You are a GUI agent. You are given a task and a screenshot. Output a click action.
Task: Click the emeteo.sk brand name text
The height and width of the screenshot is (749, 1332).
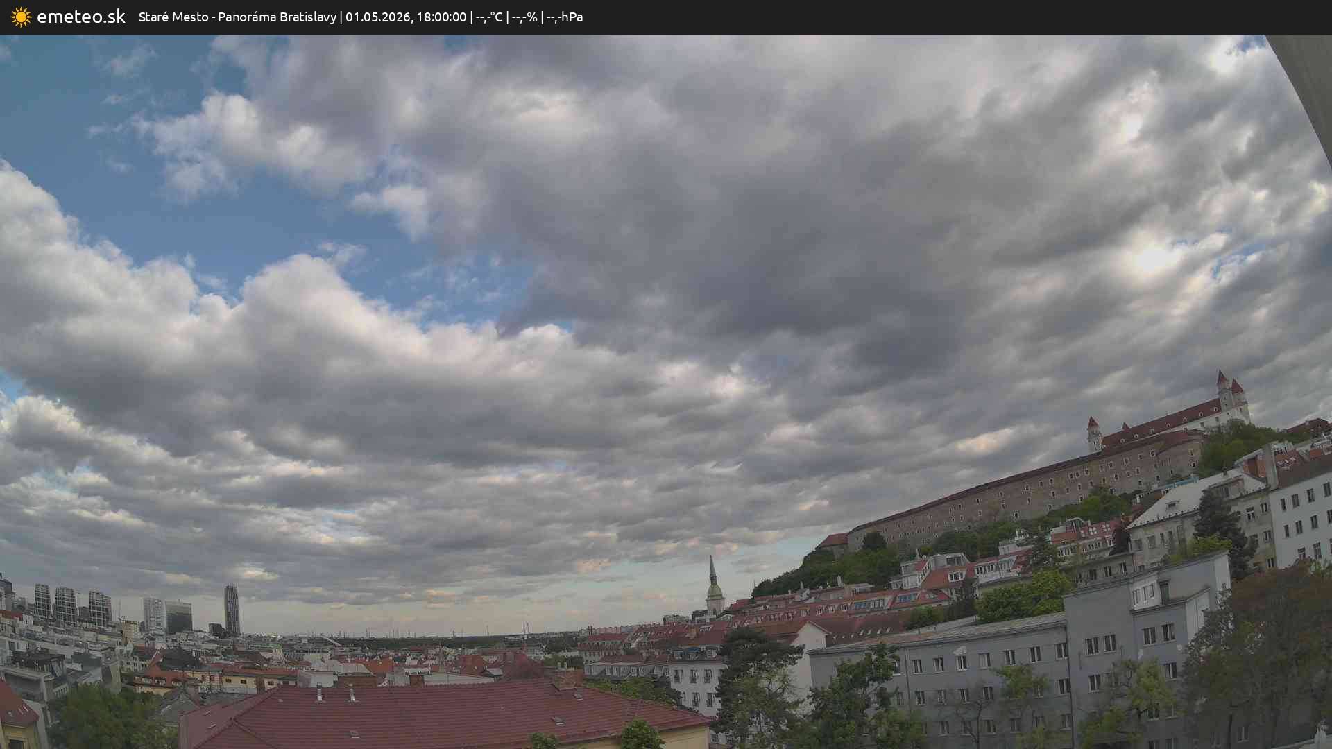[81, 17]
